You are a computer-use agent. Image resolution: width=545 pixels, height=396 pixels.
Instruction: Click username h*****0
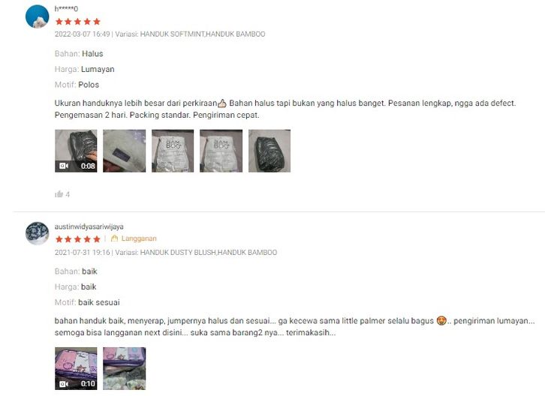pos(66,9)
